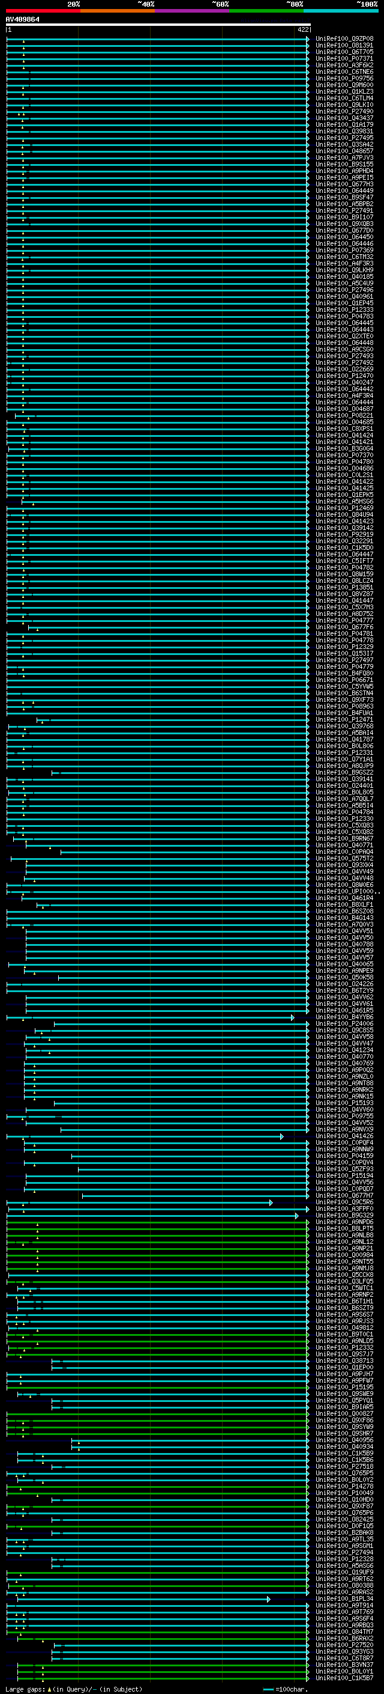
Task: Click the UniRef100_Q9XF86 label
Action: point(344,1421)
